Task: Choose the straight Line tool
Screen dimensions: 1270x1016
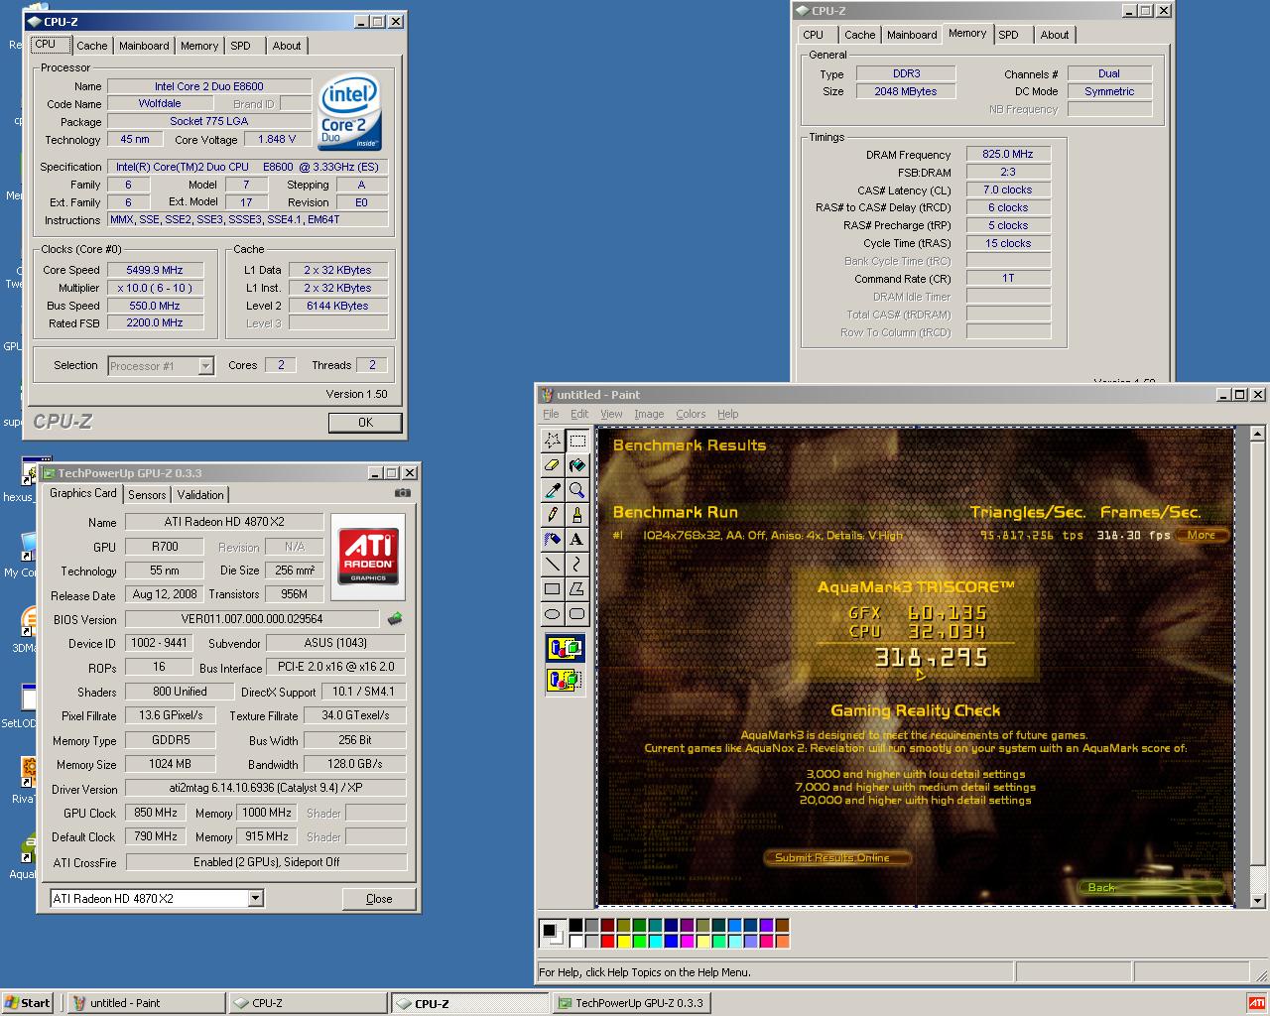Action: (x=553, y=564)
